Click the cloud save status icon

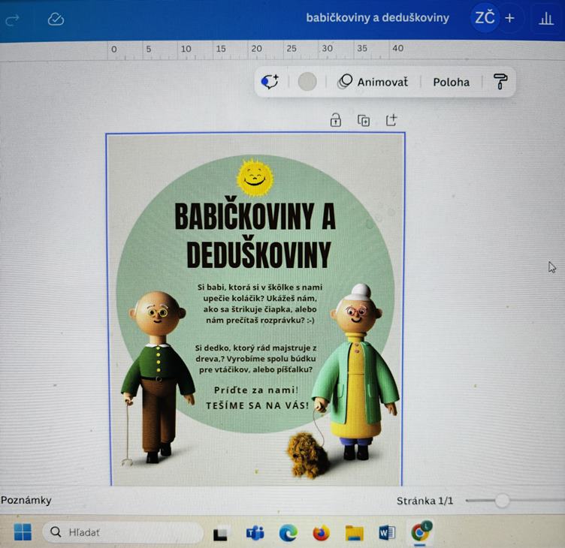pyautogui.click(x=56, y=20)
